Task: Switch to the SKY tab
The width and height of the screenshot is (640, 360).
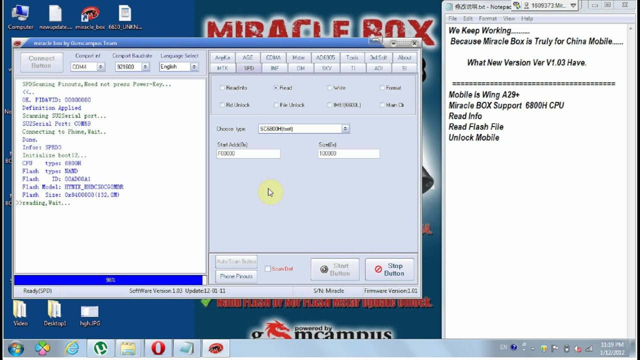Action: coord(326,68)
